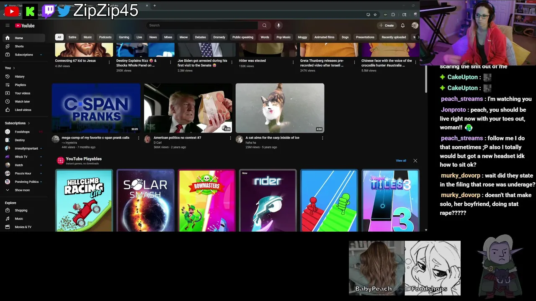
Task: Open the Destiny channel subscription
Action: click(24, 140)
